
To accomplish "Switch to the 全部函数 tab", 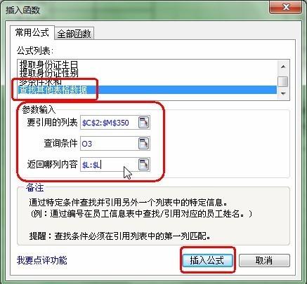I will 74,34.
